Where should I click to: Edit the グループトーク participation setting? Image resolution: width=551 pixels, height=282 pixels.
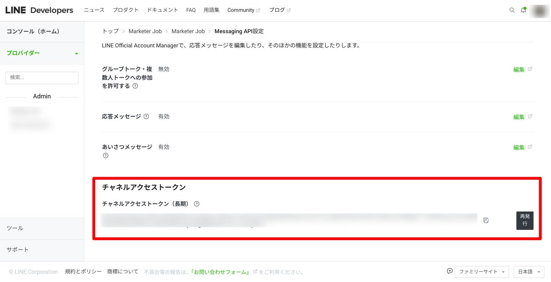click(x=519, y=69)
